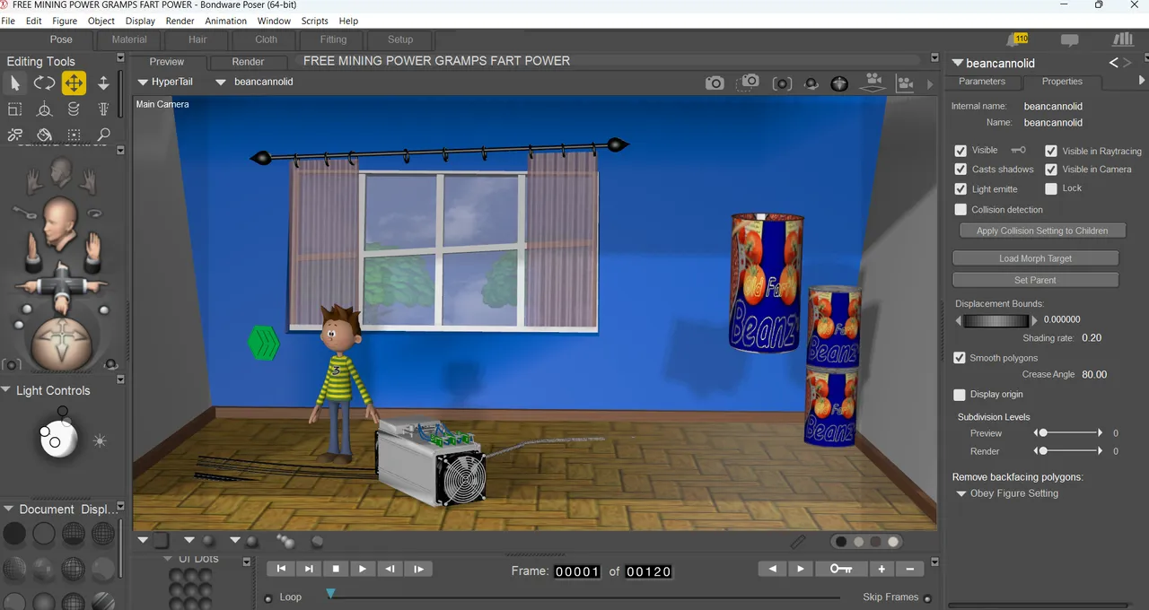Click Load Morph Target button
Viewport: 1149px width, 610px height.
click(1035, 258)
